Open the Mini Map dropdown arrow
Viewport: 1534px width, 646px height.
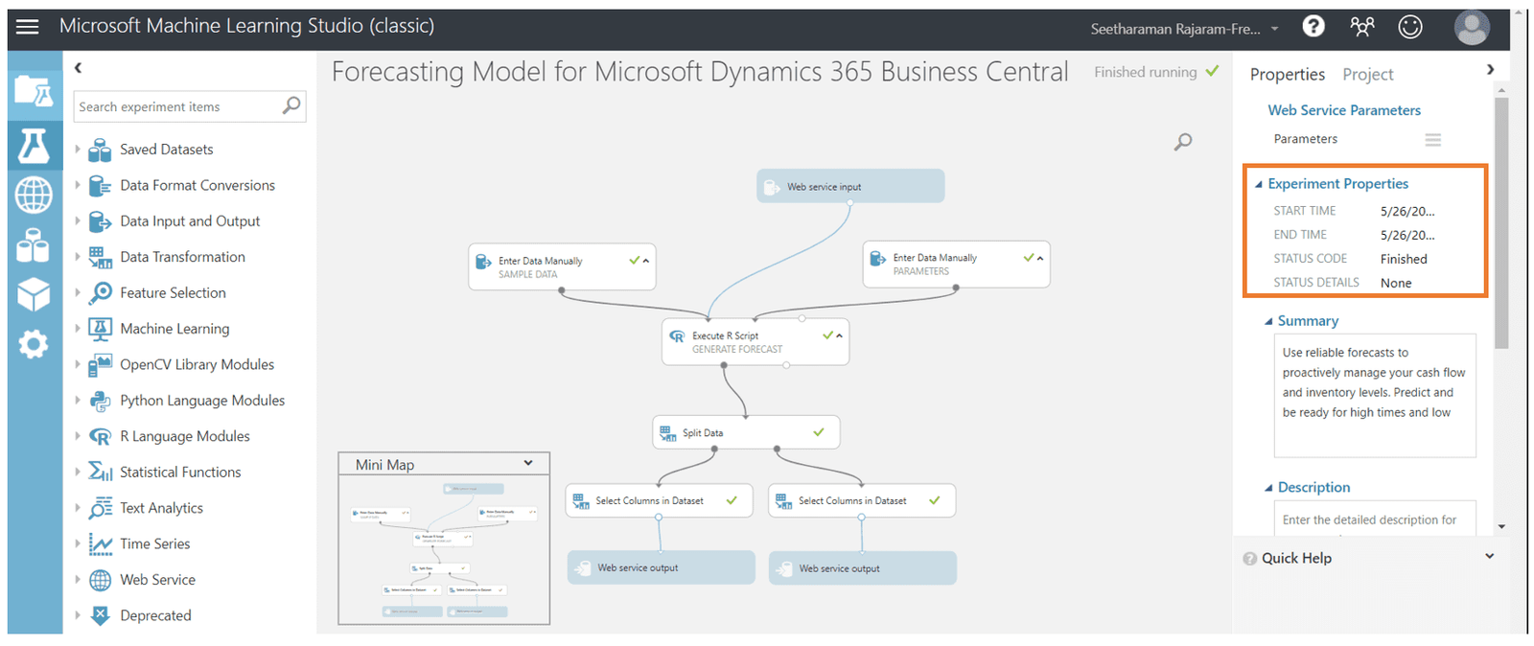(x=527, y=463)
